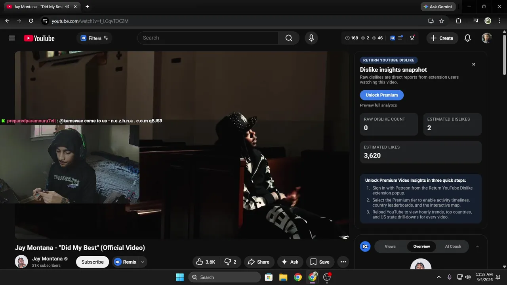Open the YouTube account avatar menu
The image size is (507, 285).
pos(487,38)
